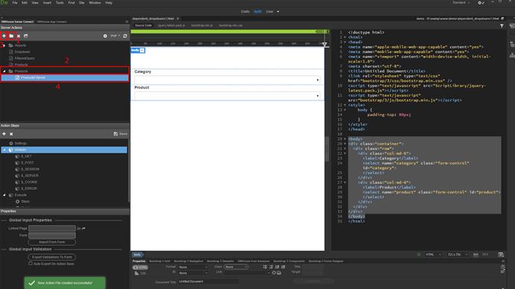Open the View menu
This screenshot has width=515, height=289.
(35, 3)
